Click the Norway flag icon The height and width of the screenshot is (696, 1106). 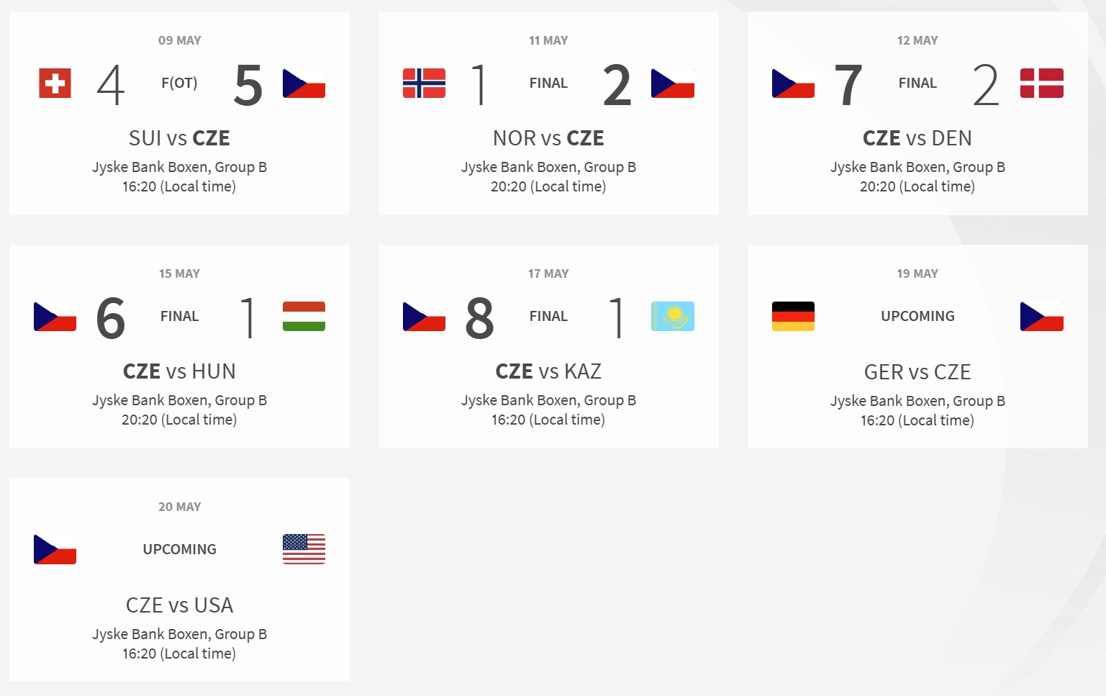(x=424, y=83)
